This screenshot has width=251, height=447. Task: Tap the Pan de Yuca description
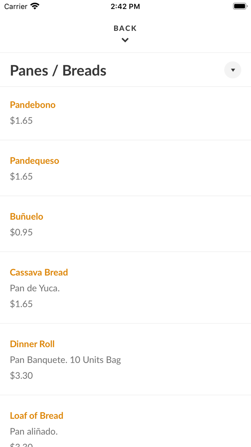pyautogui.click(x=35, y=288)
